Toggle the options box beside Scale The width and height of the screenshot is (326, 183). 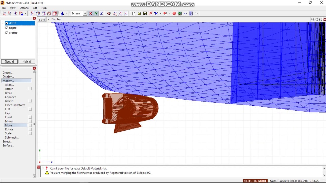click(x=30, y=133)
